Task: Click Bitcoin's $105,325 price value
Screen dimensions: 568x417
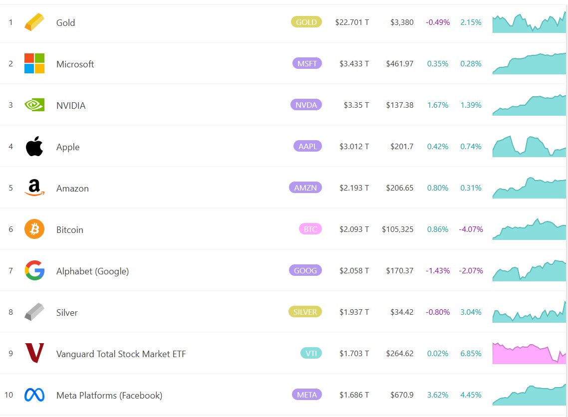Action: 397,229
